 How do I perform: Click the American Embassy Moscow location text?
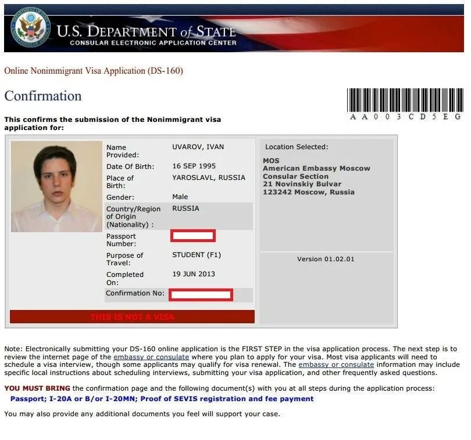click(316, 168)
